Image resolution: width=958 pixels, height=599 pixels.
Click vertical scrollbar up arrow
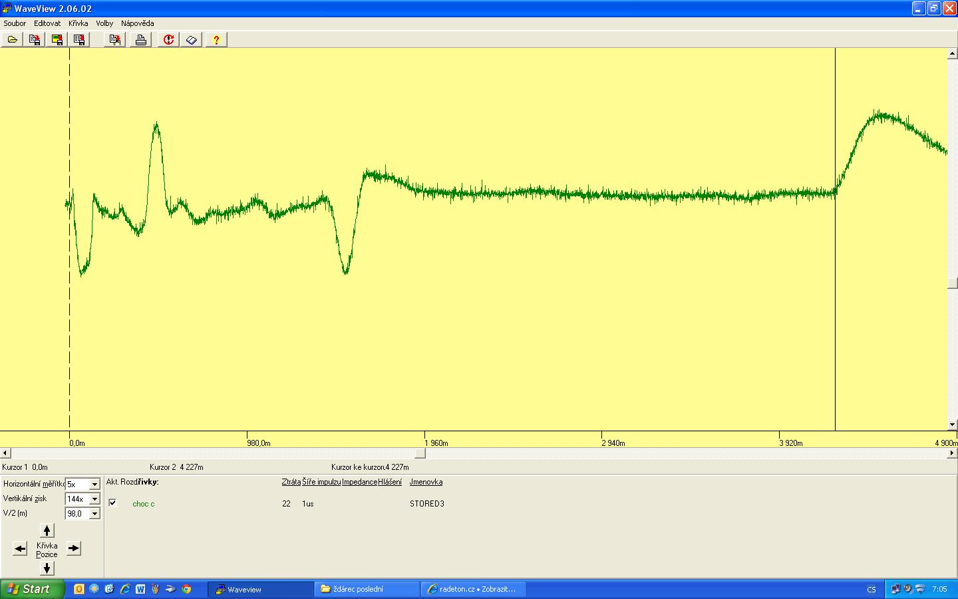click(952, 53)
